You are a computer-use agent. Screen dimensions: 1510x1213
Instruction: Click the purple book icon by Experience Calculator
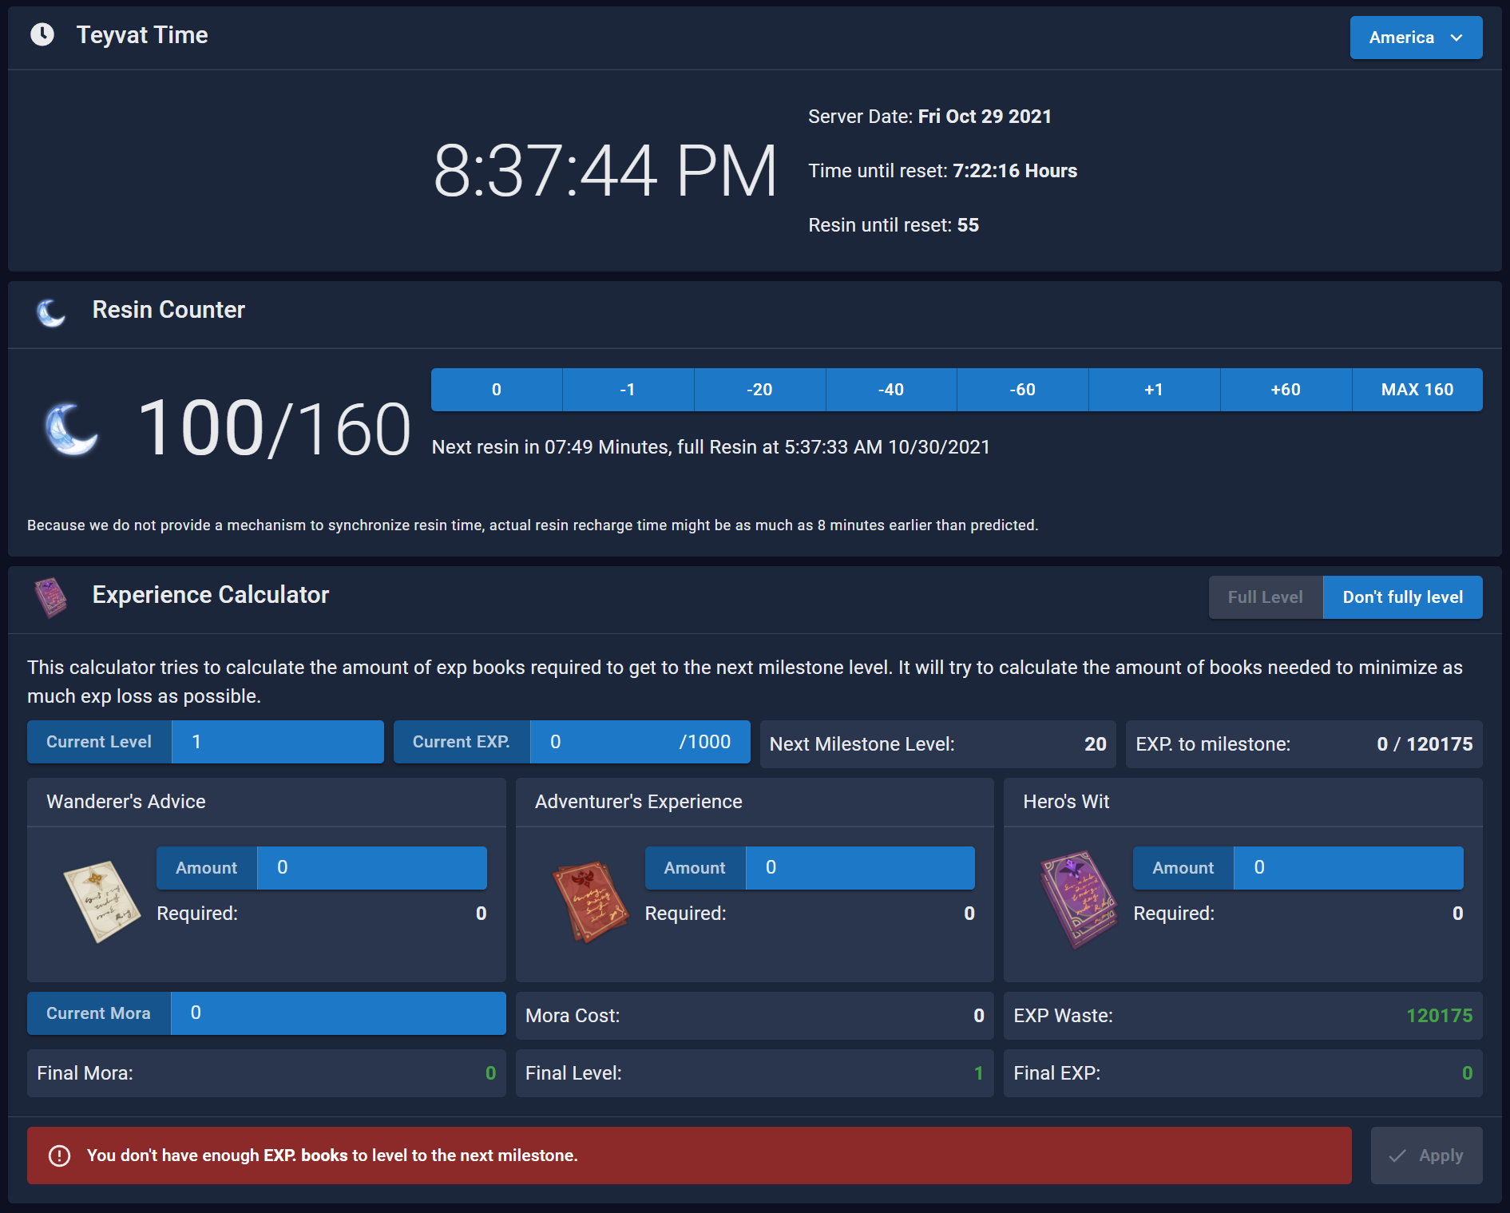coord(50,597)
